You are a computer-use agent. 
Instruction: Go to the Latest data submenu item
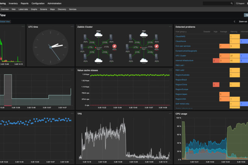pyautogui.click(x=23, y=9)
